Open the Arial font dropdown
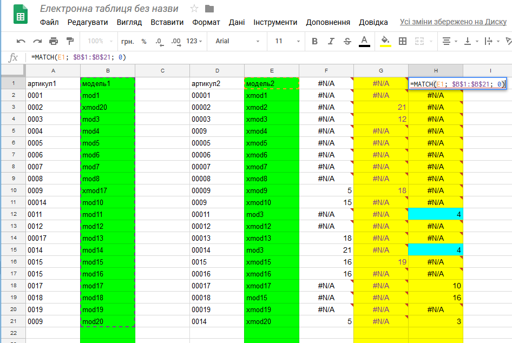The image size is (512, 343). click(237, 41)
